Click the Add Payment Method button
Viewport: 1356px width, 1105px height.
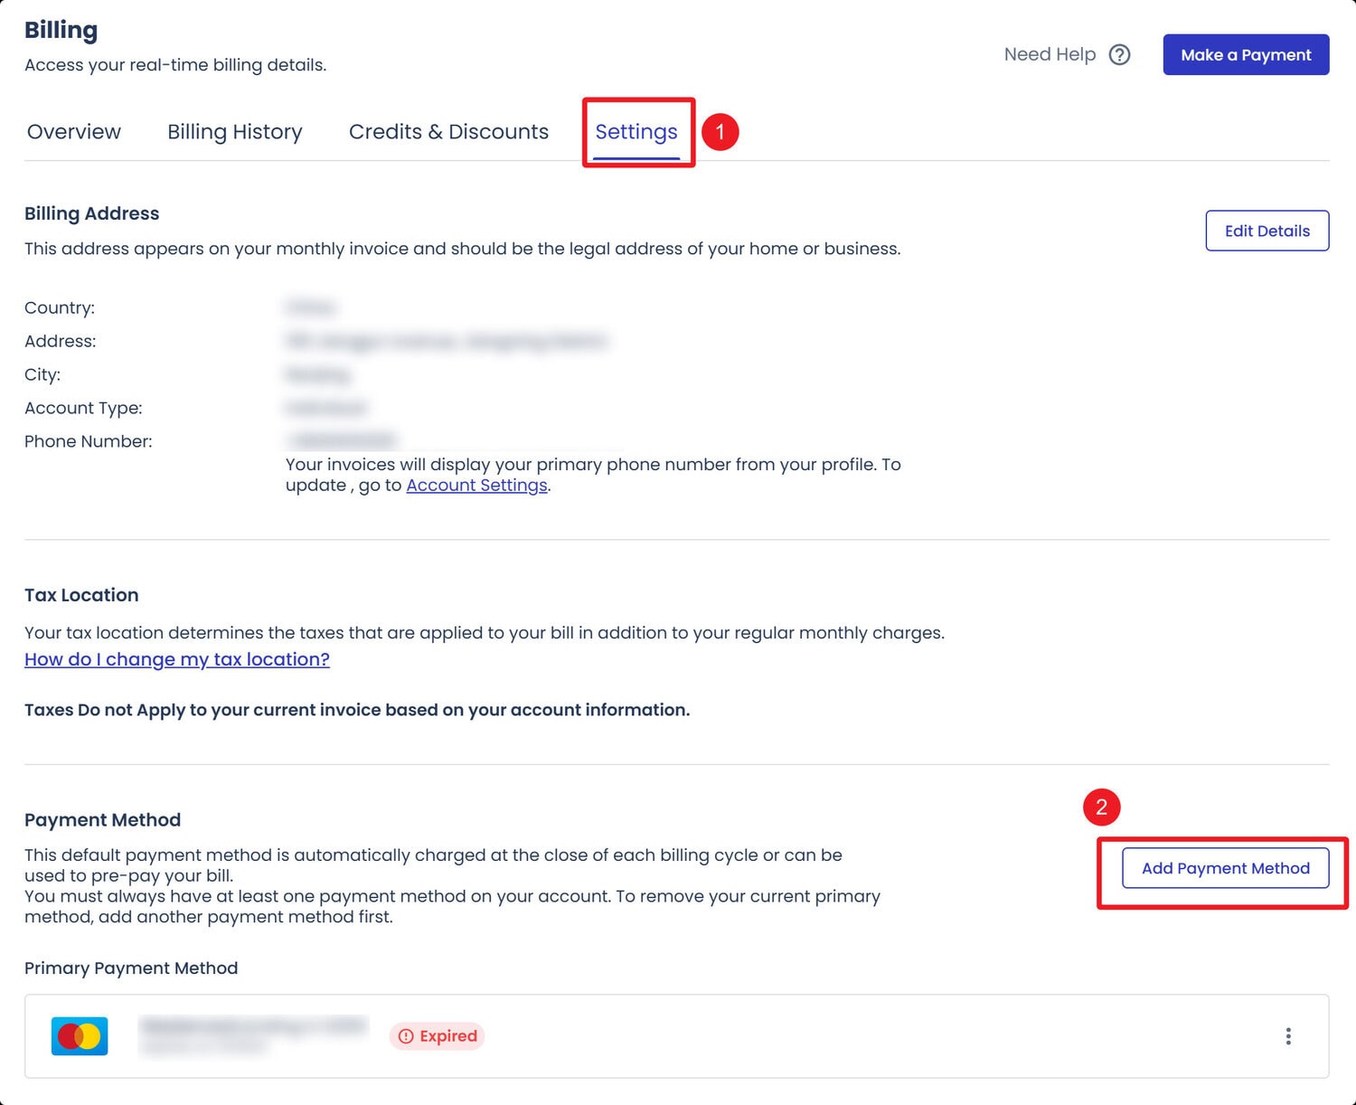pyautogui.click(x=1225, y=868)
